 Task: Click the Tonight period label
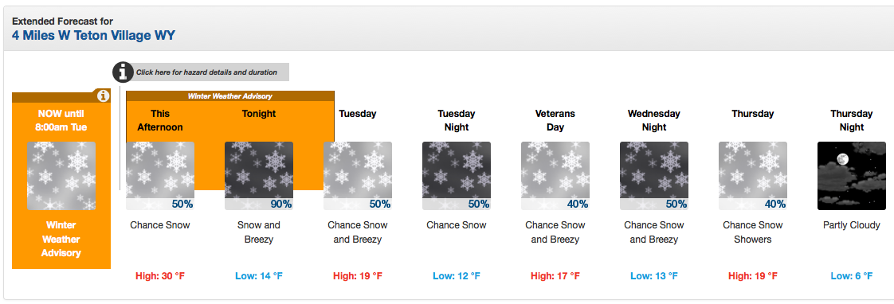pos(259,113)
